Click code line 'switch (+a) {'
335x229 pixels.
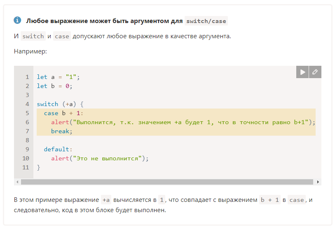tap(60, 104)
